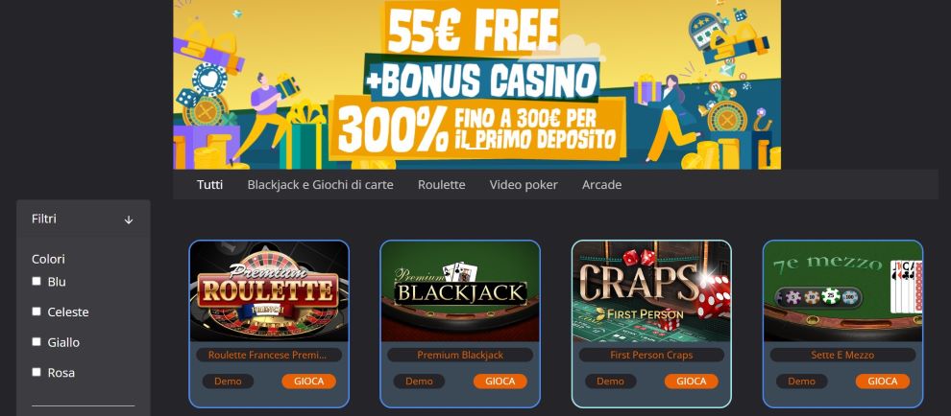Show the Arcade games tab
The width and height of the screenshot is (951, 416).
click(601, 185)
